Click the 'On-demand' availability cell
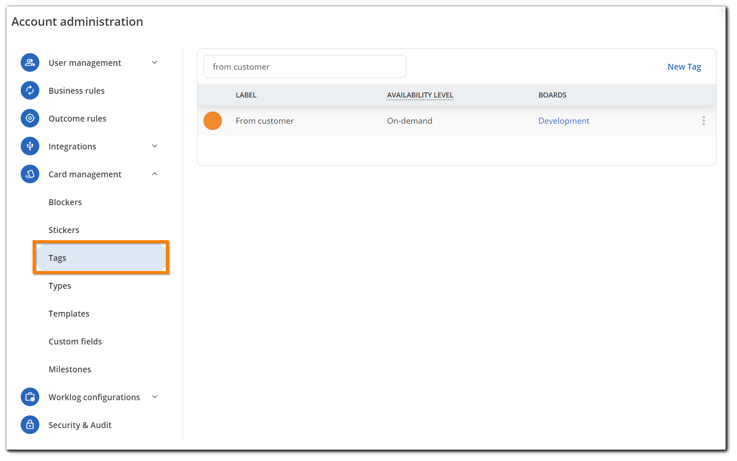Viewport: 737px width, 461px height. click(x=410, y=121)
